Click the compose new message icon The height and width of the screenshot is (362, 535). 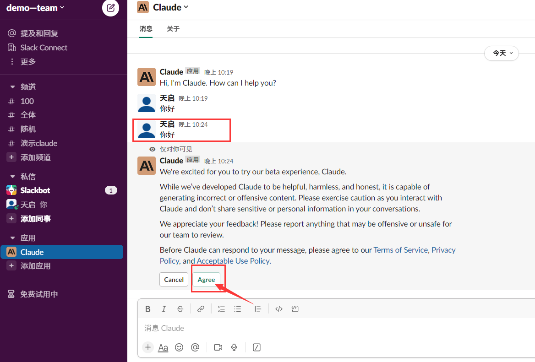110,8
